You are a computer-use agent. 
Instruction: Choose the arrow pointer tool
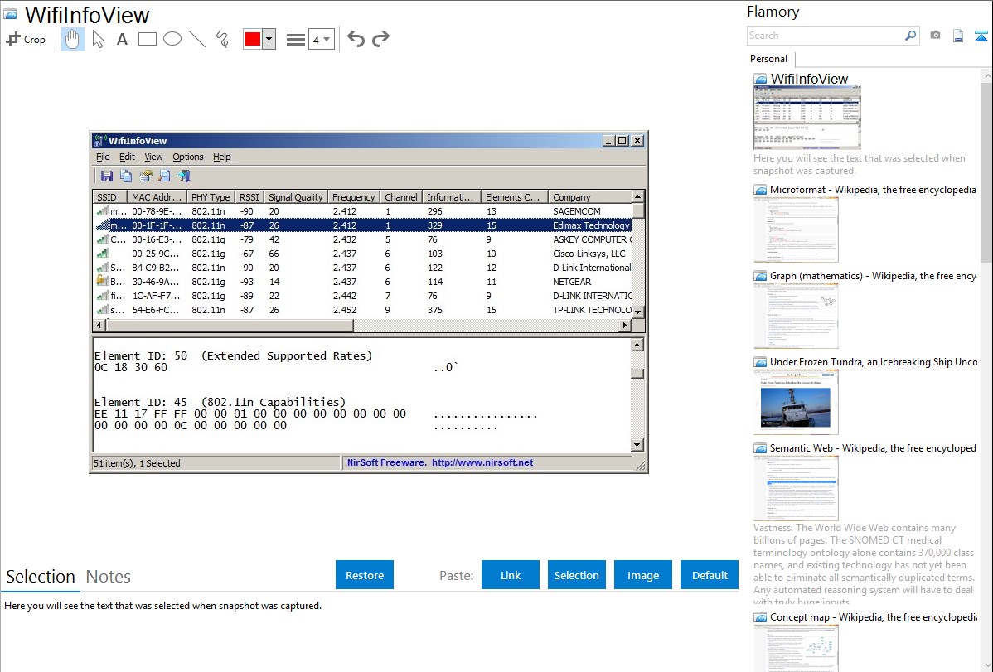pyautogui.click(x=99, y=39)
